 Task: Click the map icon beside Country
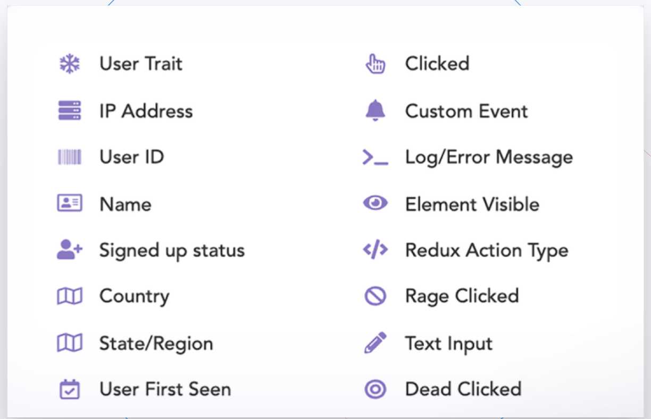(70, 296)
